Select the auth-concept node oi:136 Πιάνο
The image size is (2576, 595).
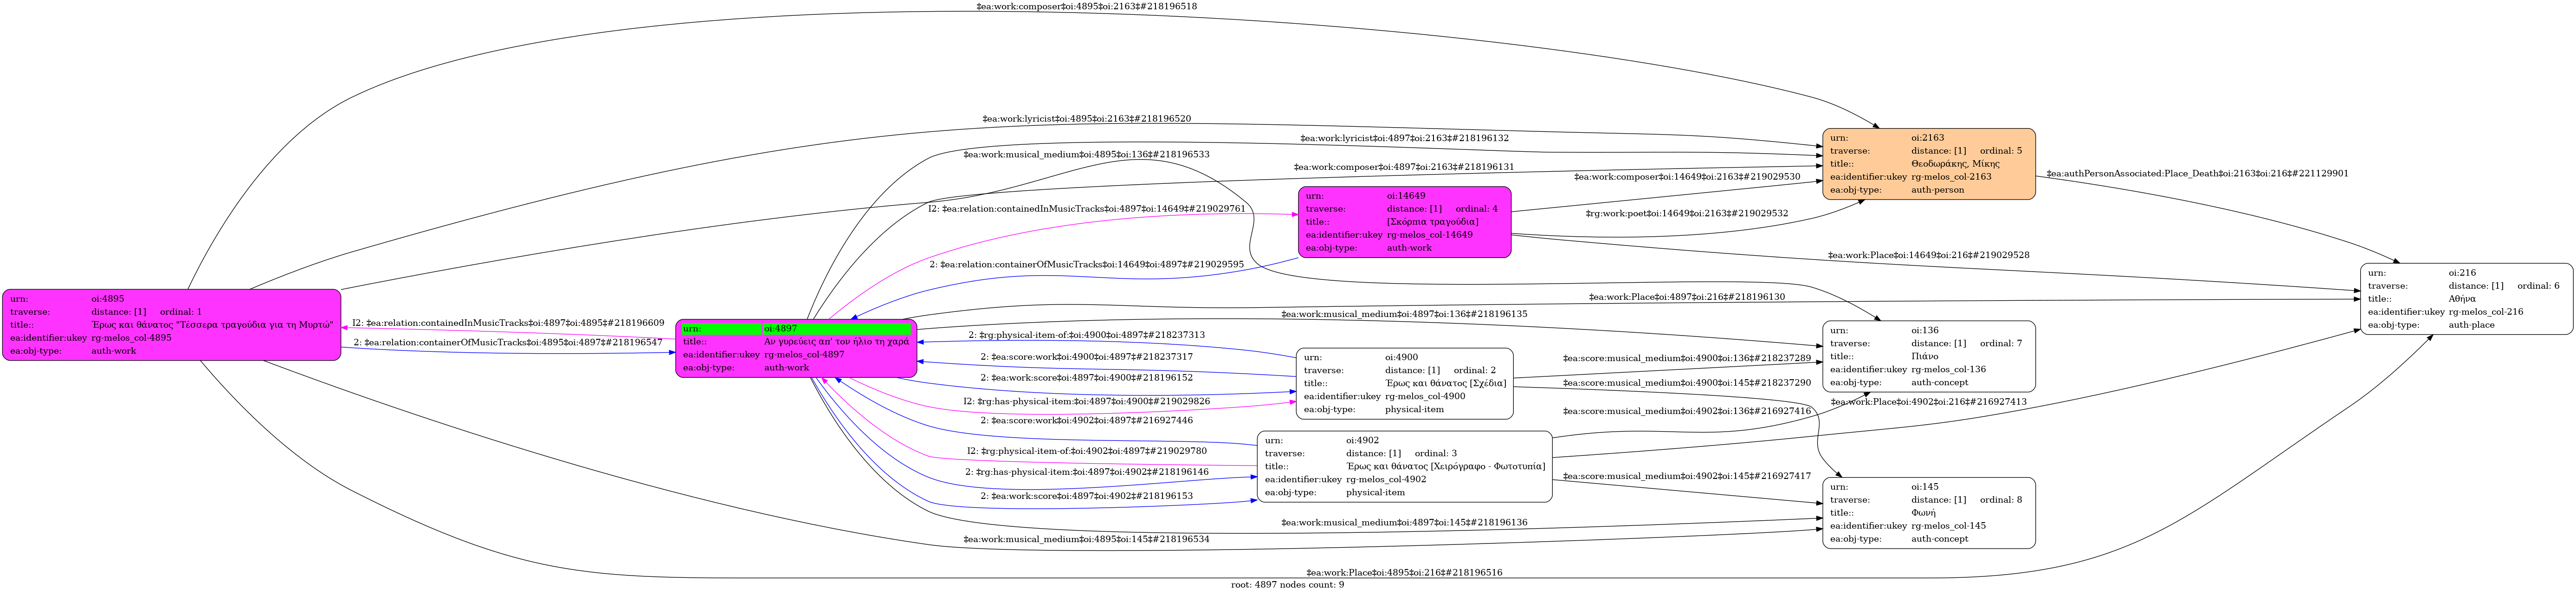tap(1928, 356)
